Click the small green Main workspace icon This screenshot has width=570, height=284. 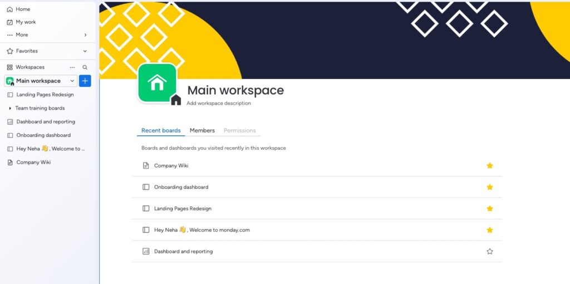(x=10, y=81)
